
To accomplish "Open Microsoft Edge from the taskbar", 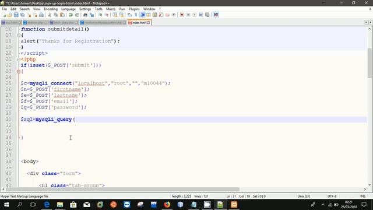I will (47, 205).
